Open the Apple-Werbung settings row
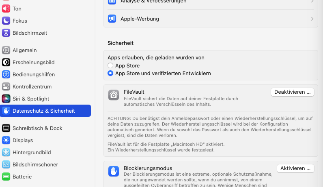Viewport: 323px width, 187px height. pyautogui.click(x=211, y=19)
